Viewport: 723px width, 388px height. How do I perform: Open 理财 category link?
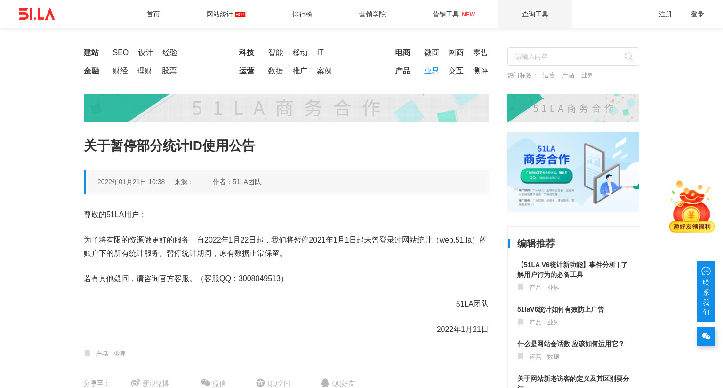pos(145,71)
